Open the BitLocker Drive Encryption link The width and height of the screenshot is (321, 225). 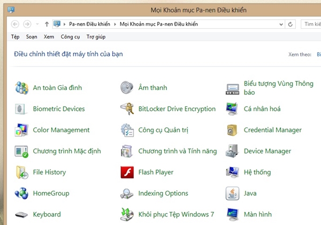[177, 109]
